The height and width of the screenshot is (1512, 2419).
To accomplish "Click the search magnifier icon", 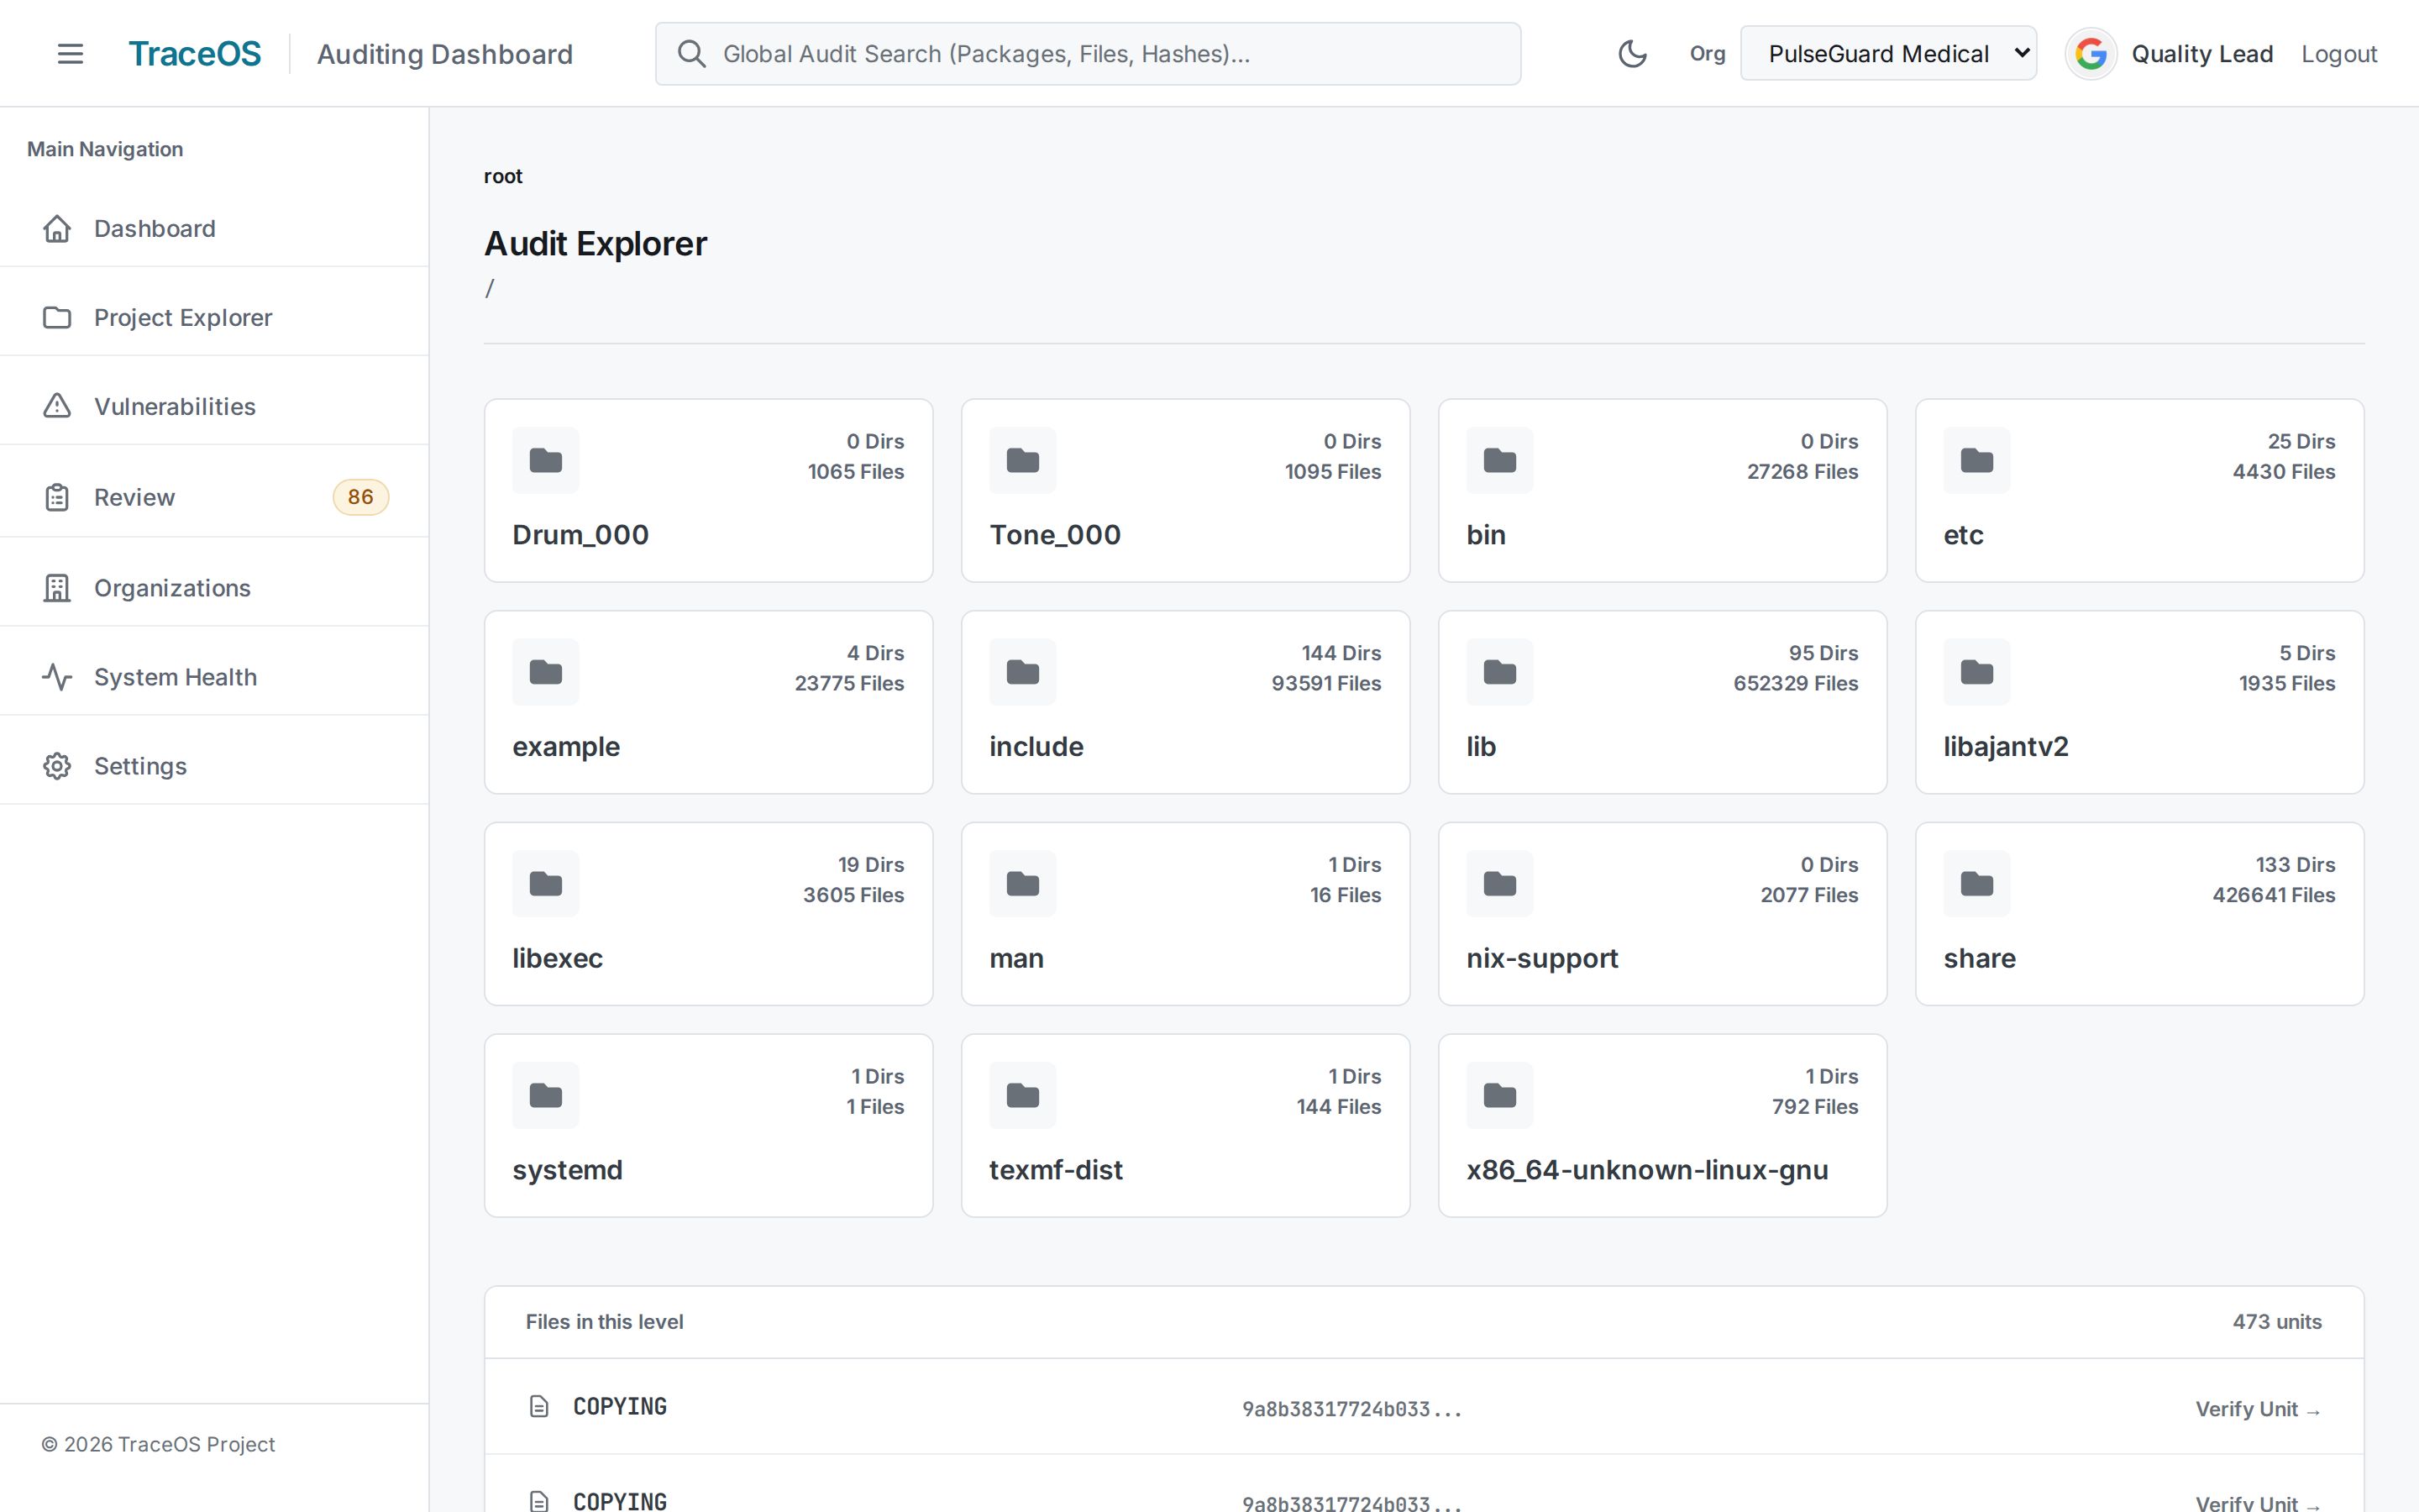I will point(690,54).
